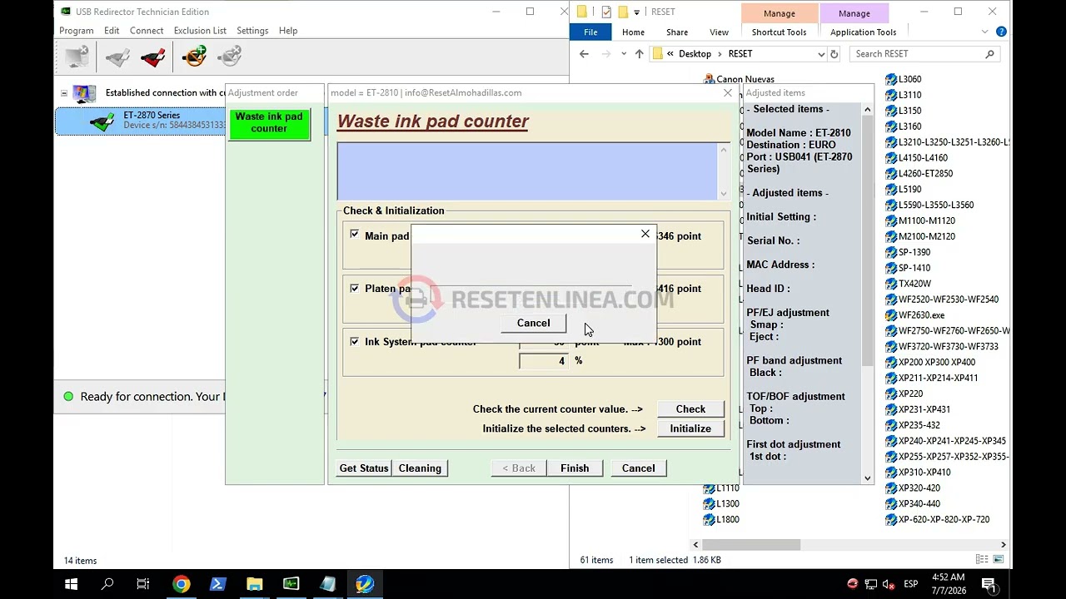Click the New Folder quick access icon
The height and width of the screenshot is (599, 1066).
pyautogui.click(x=622, y=12)
